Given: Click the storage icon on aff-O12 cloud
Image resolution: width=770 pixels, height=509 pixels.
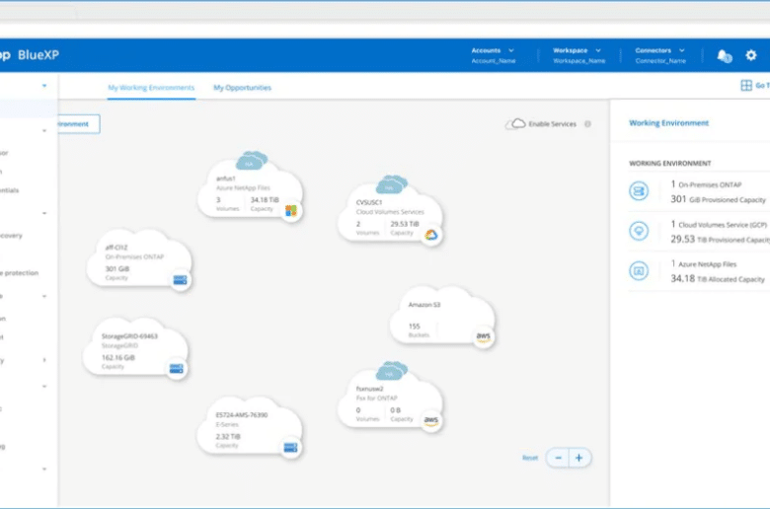Looking at the screenshot, I should (181, 280).
